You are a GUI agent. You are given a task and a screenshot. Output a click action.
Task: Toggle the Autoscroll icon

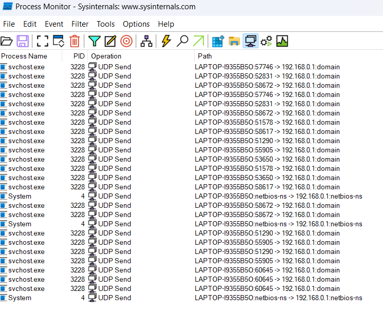point(59,41)
